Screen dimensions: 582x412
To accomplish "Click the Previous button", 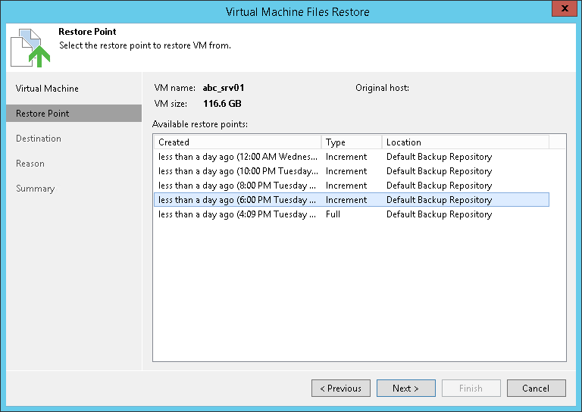I will point(341,389).
